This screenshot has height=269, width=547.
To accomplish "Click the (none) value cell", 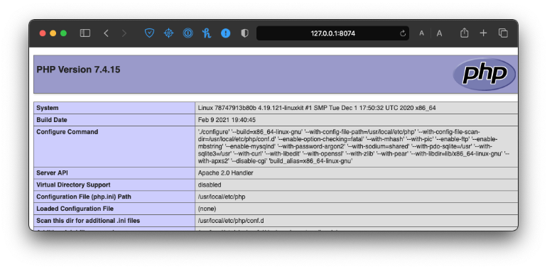I will click(356, 209).
